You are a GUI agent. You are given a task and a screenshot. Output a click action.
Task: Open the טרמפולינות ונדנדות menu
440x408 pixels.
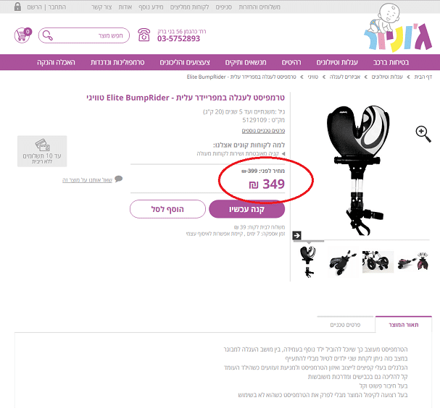click(x=117, y=62)
